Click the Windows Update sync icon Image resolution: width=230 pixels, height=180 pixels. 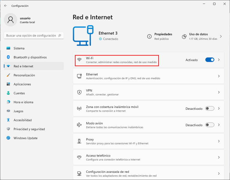tap(8, 138)
